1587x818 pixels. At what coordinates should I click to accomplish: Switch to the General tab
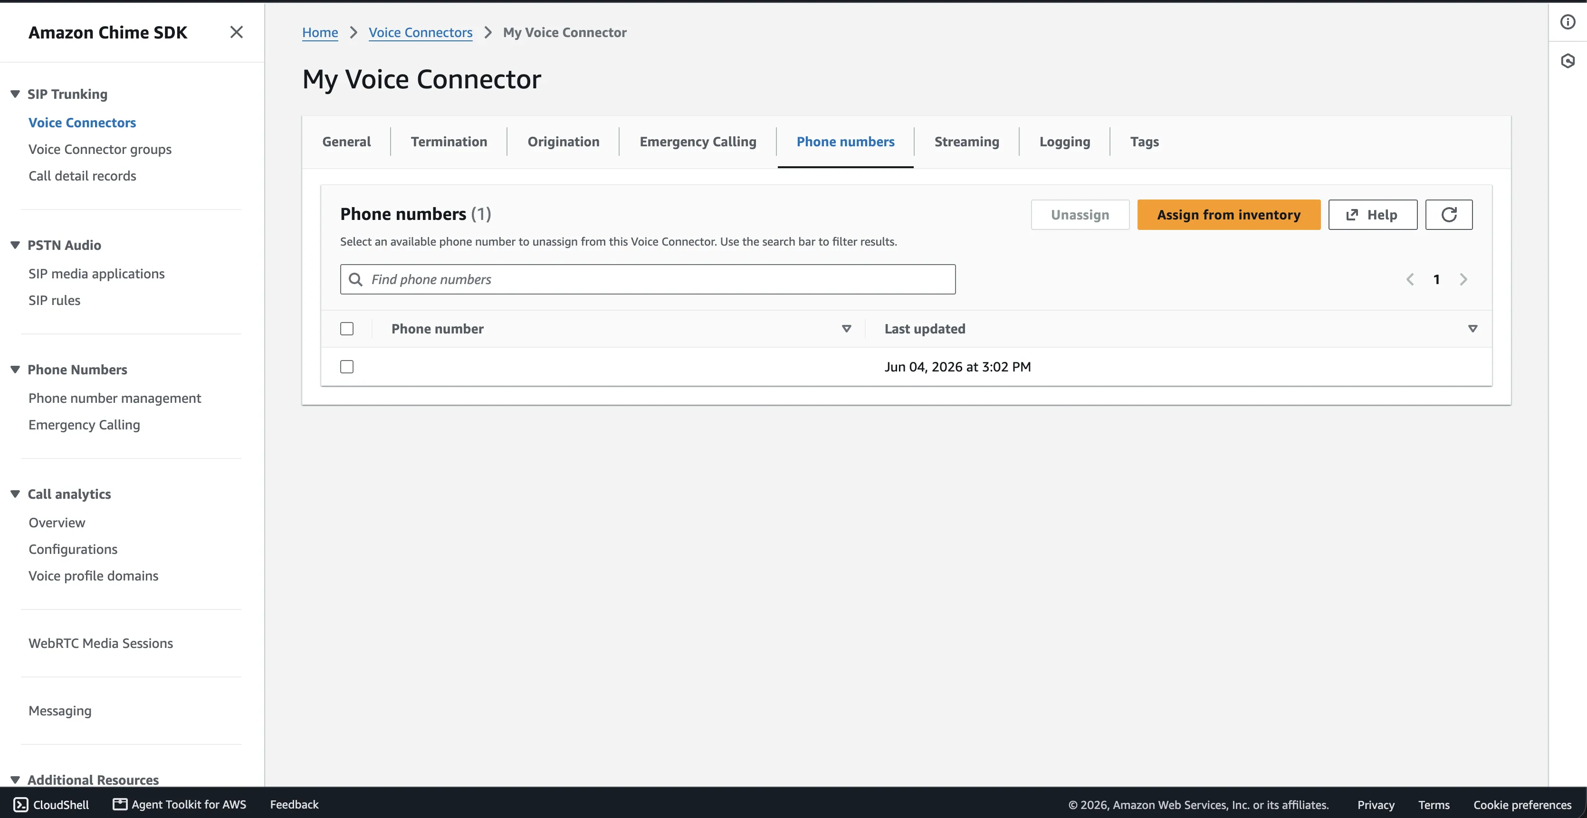coord(346,142)
